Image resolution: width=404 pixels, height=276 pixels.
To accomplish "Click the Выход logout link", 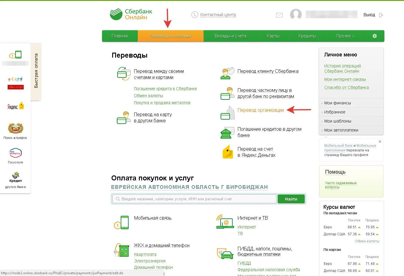I will [x=369, y=15].
